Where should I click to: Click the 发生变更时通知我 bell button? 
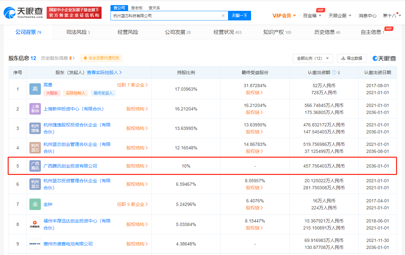click(x=101, y=58)
